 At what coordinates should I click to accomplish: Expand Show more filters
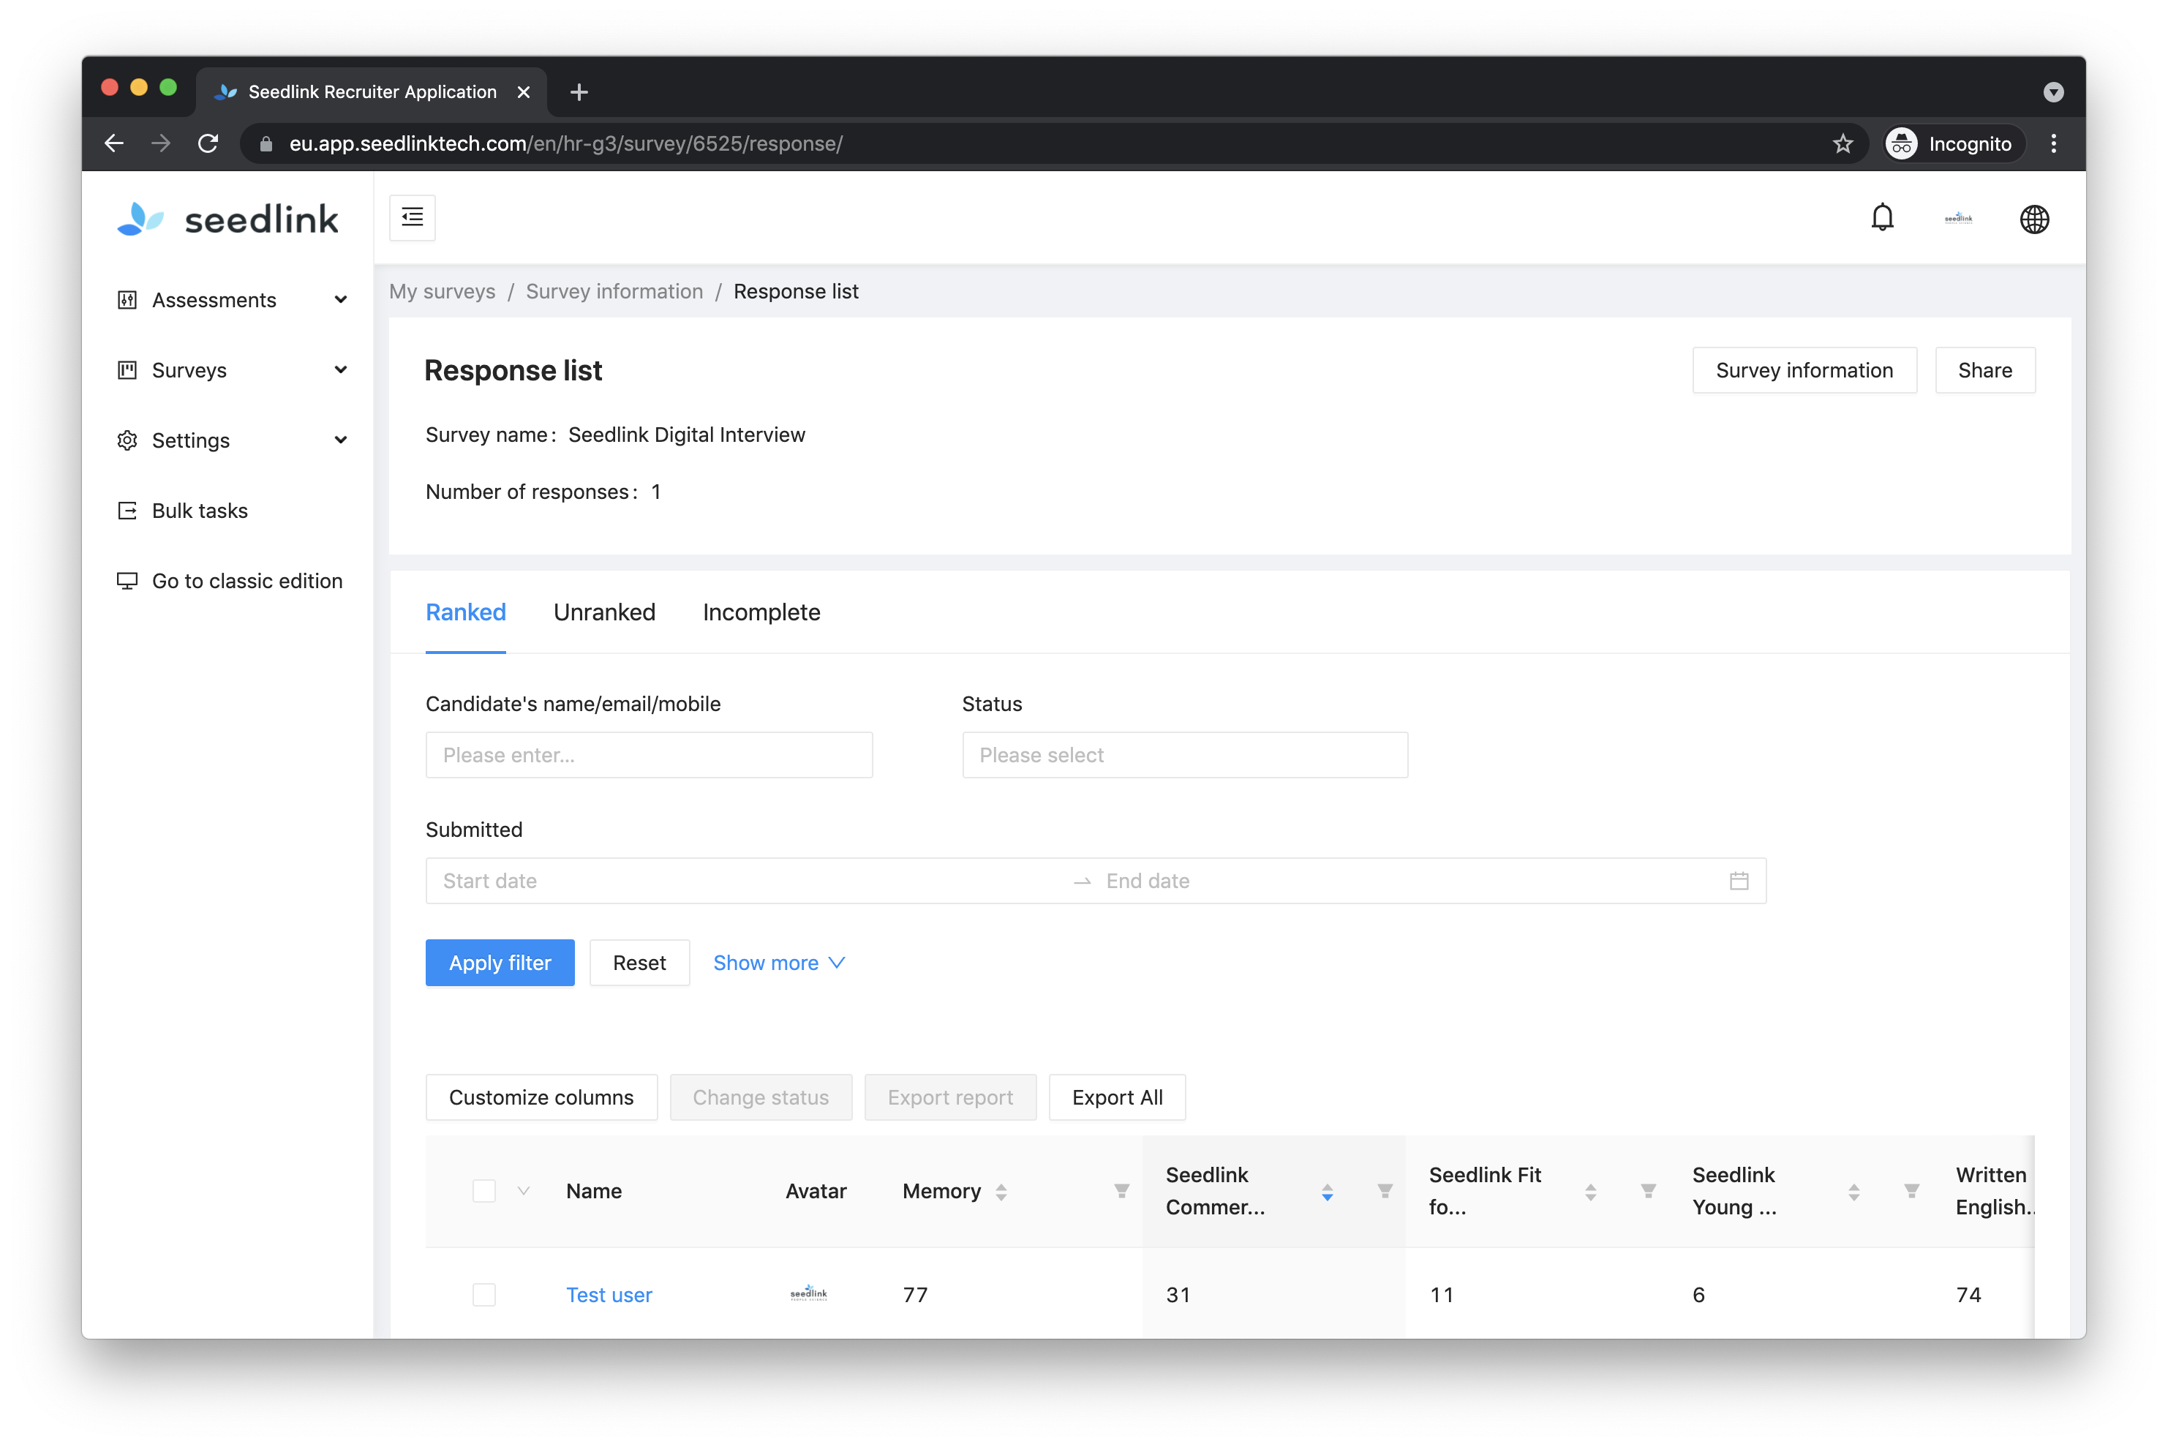pyautogui.click(x=779, y=963)
